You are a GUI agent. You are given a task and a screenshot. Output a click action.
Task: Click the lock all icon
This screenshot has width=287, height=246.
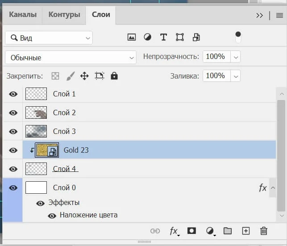[114, 76]
